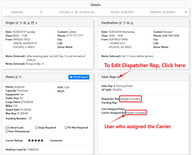Expand the load summary chevron
The image size is (192, 155).
pyautogui.click(x=186, y=12)
